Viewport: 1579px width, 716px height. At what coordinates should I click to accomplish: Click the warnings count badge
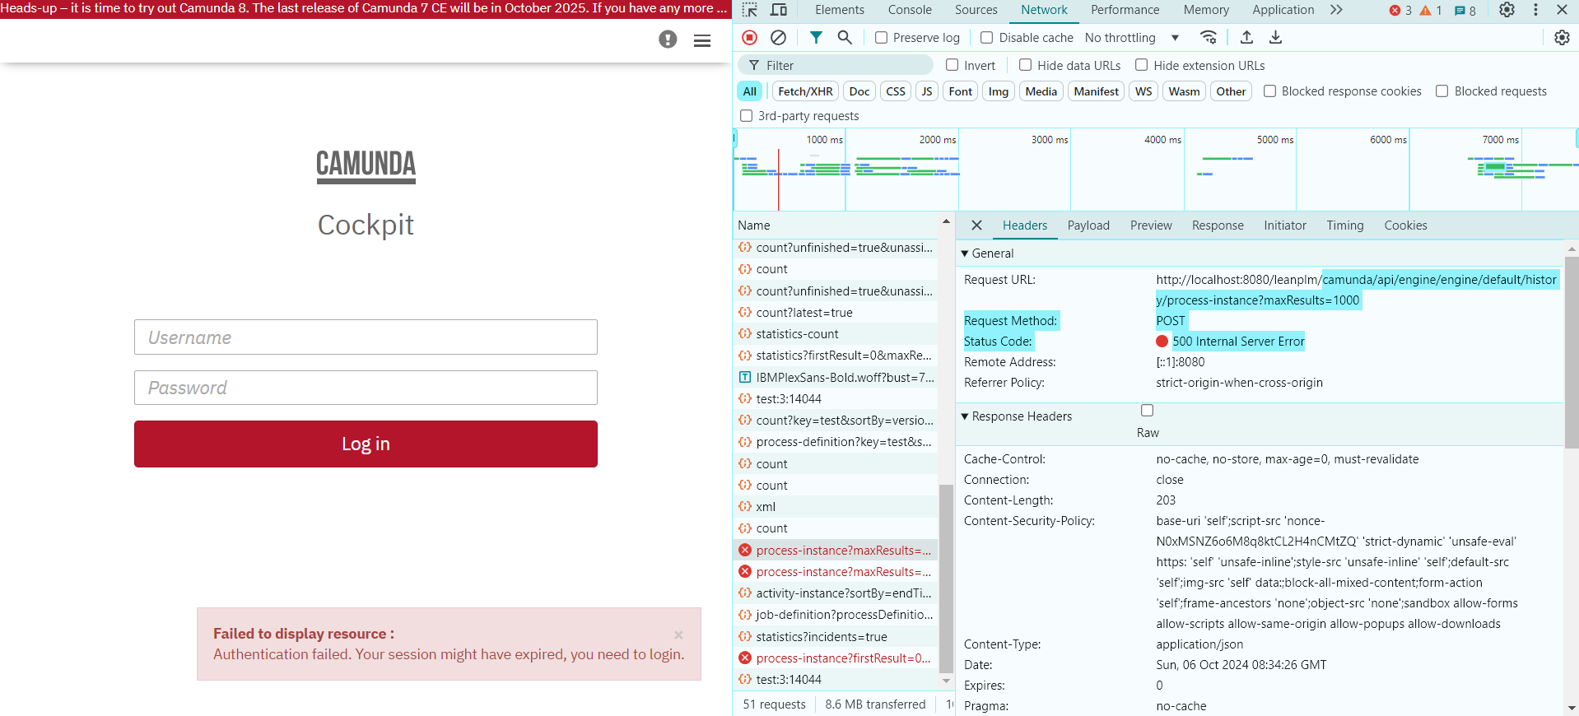click(1431, 10)
